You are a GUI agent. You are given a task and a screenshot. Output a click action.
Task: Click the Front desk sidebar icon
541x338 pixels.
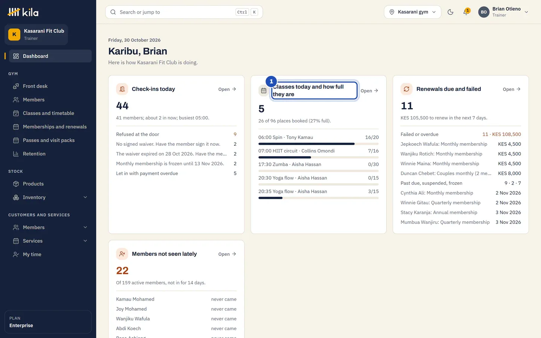(16, 86)
